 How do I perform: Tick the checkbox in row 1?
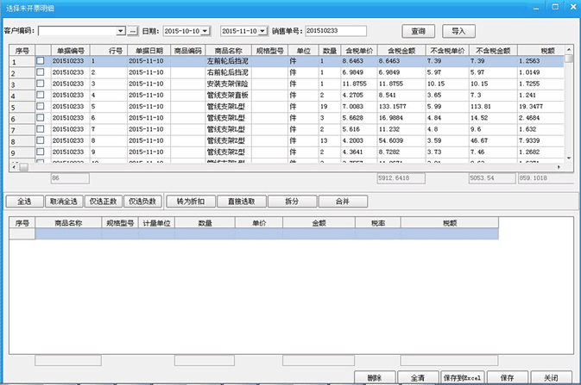coord(41,62)
